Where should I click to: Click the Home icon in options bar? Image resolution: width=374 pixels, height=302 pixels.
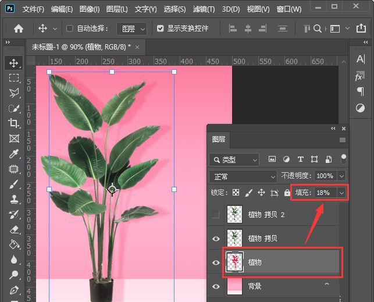19,29
